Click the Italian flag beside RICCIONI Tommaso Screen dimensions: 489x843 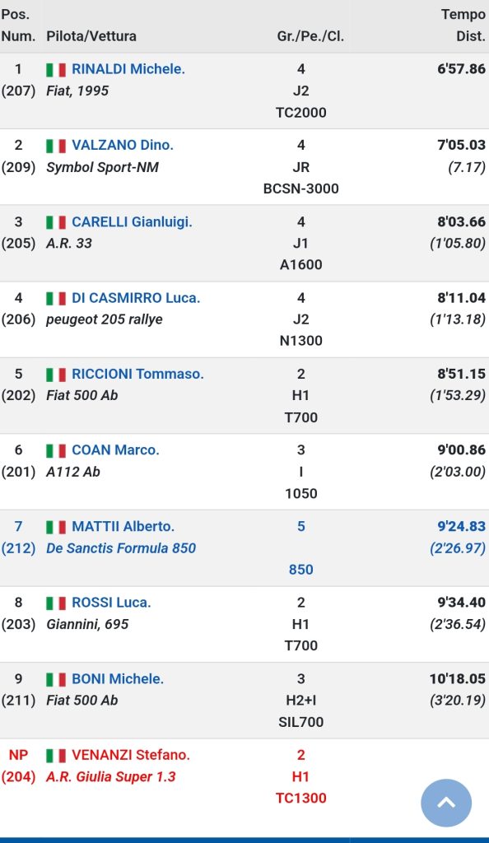point(56,375)
